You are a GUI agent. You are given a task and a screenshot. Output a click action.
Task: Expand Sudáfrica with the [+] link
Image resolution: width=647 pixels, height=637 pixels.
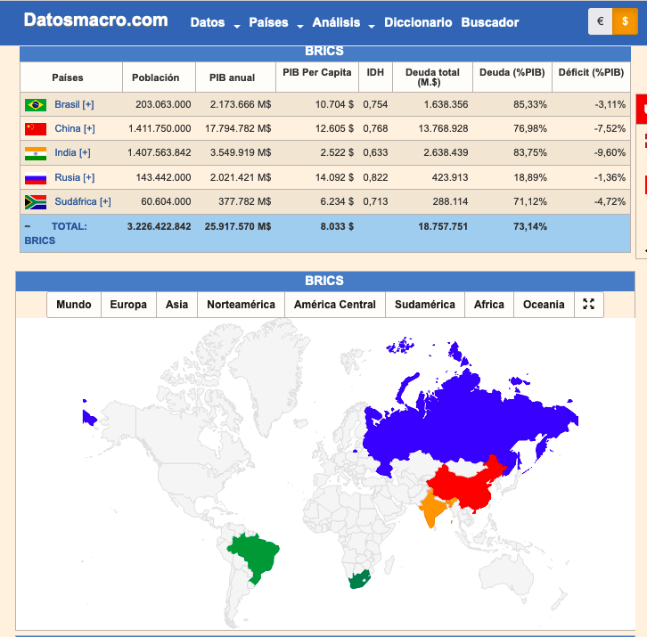(x=105, y=201)
